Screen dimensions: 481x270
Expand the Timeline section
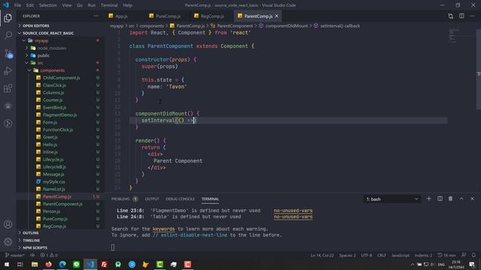pyautogui.click(x=32, y=240)
